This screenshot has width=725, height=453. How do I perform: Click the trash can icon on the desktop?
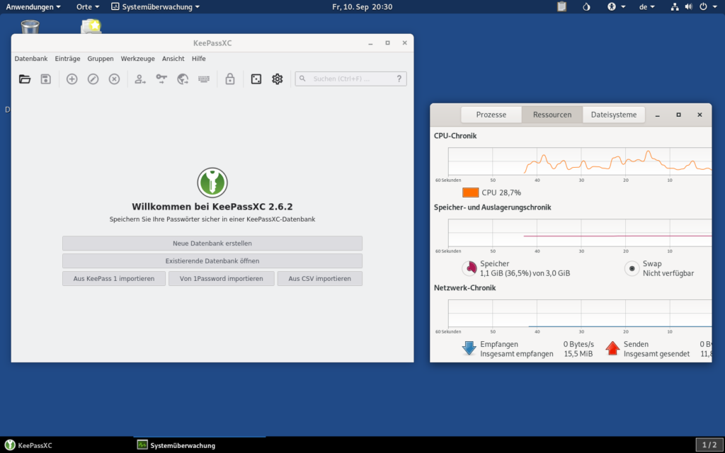(30, 26)
